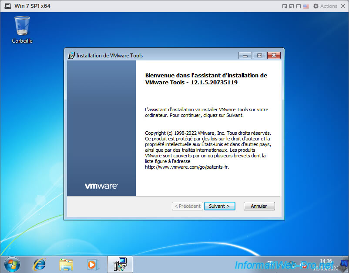The height and width of the screenshot is (273, 349).
Task: Close the VMware Tools installation dialog
Action: [x=273, y=55]
